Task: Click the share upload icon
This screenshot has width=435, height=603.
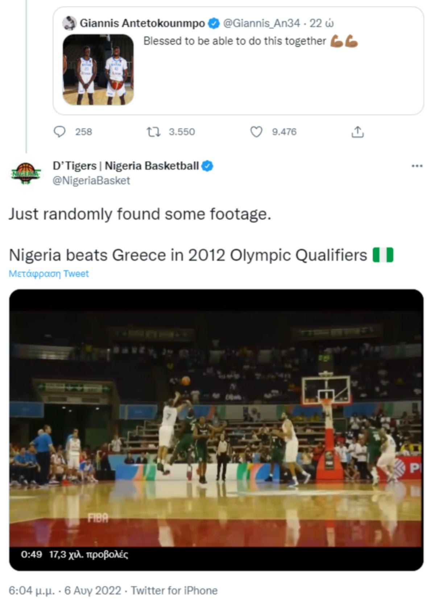Action: [357, 131]
